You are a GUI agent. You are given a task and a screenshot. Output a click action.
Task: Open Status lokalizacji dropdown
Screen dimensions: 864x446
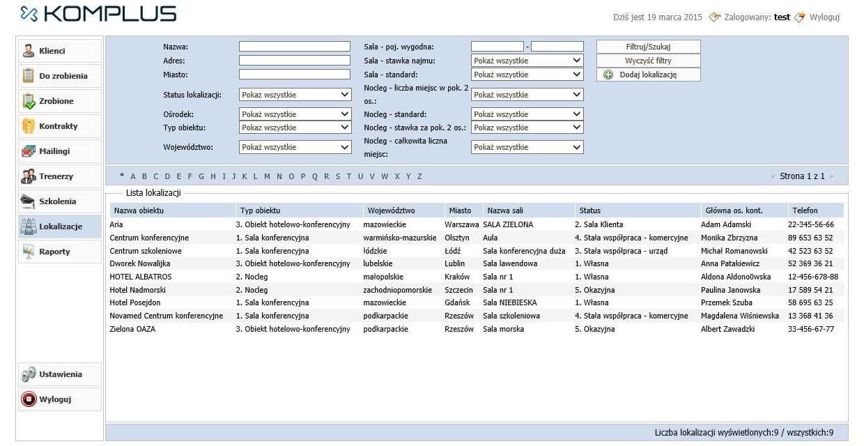(295, 95)
